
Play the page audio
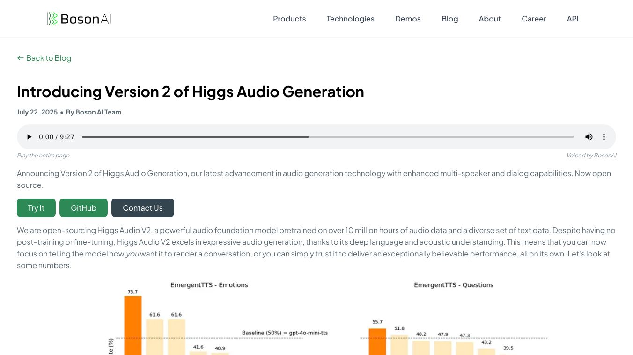[x=29, y=137]
